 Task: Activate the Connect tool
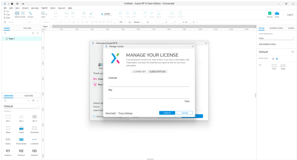coord(30,14)
